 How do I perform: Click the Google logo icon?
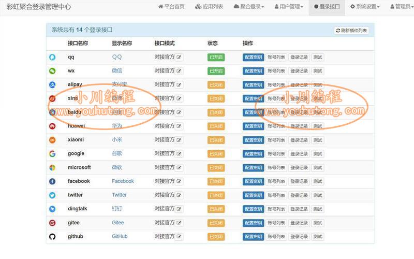click(x=52, y=154)
